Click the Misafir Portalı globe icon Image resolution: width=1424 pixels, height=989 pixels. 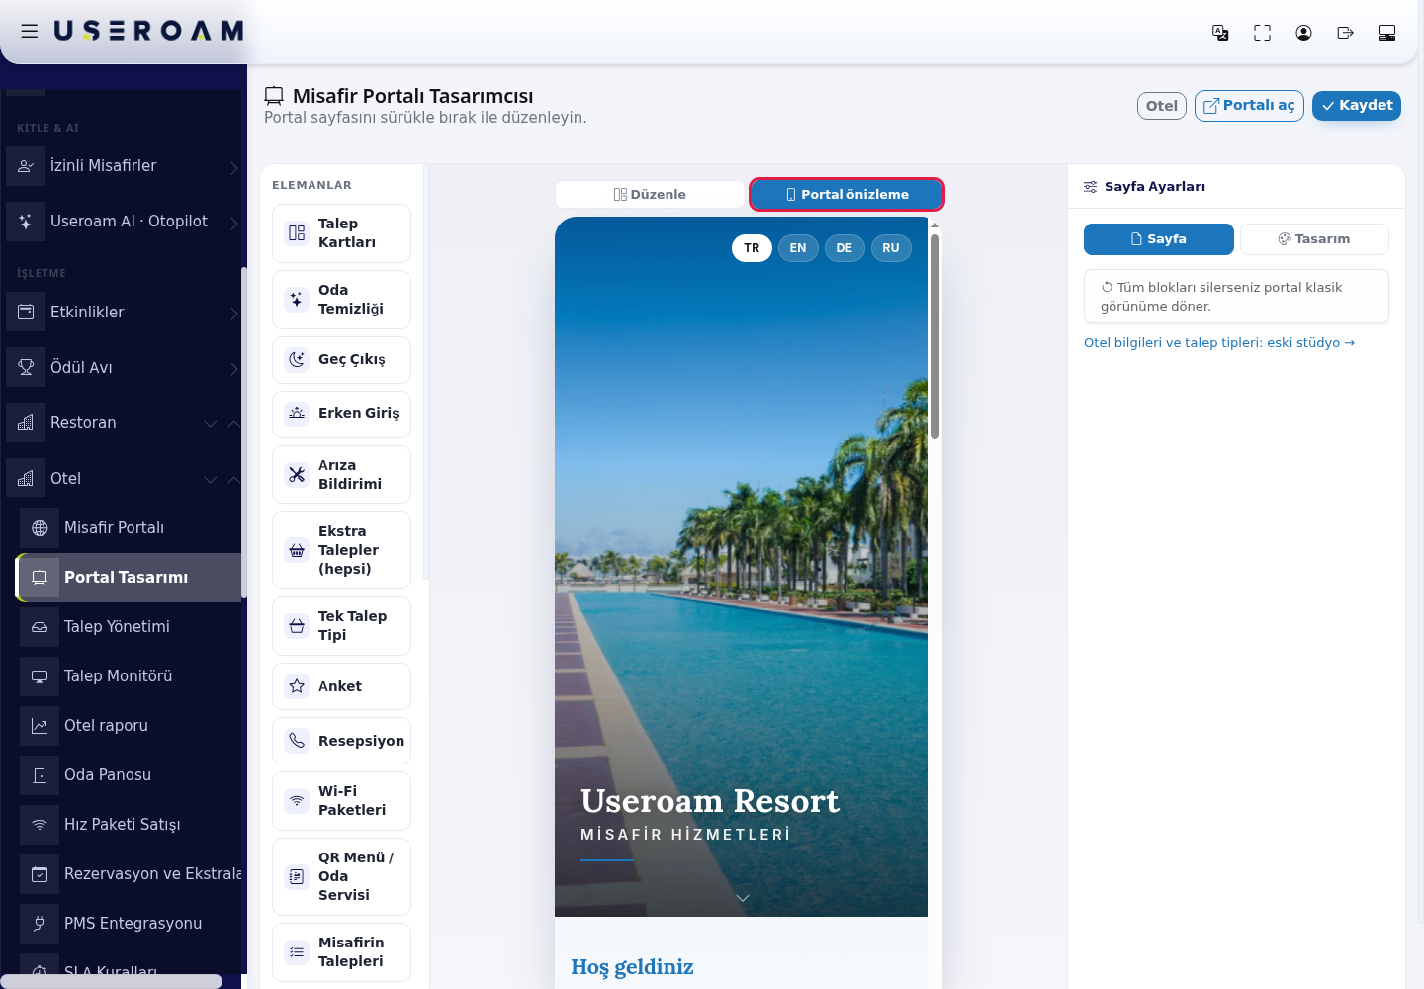[x=40, y=528]
